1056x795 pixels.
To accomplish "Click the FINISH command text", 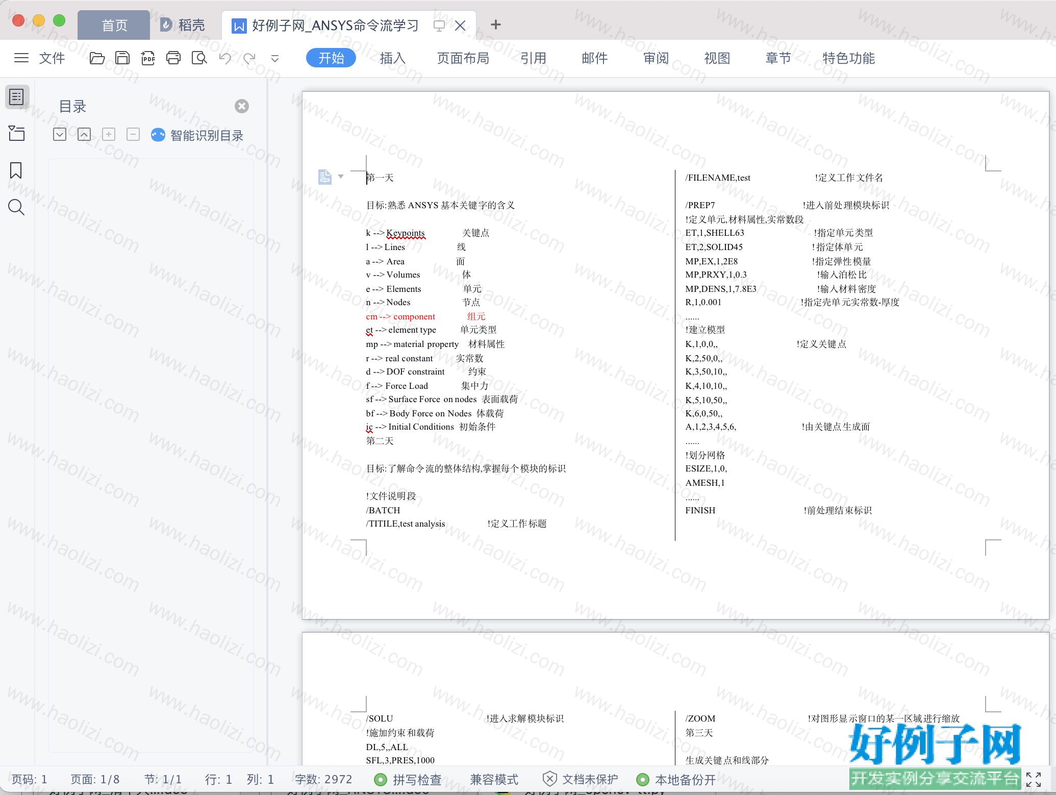I will click(700, 510).
